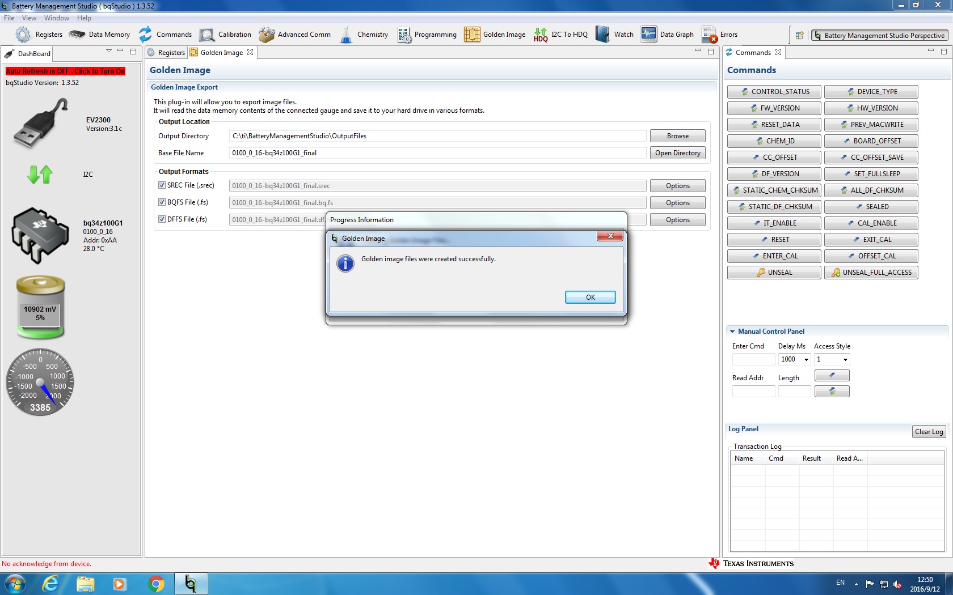This screenshot has height=595, width=953.
Task: Open the Chemistry flask icon
Action: pos(346,35)
